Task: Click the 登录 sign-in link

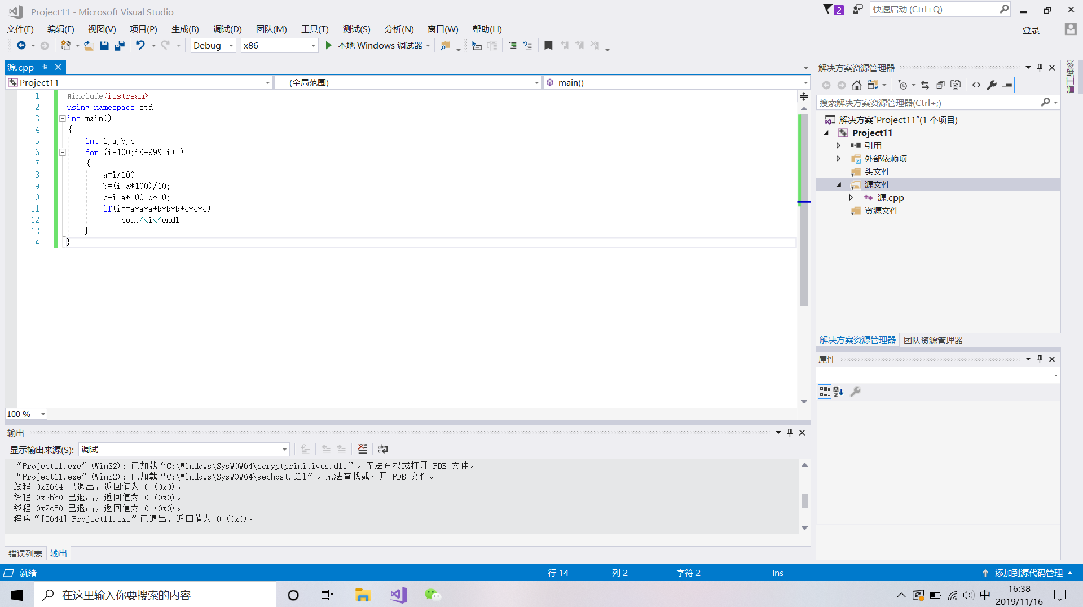Action: pyautogui.click(x=1031, y=30)
